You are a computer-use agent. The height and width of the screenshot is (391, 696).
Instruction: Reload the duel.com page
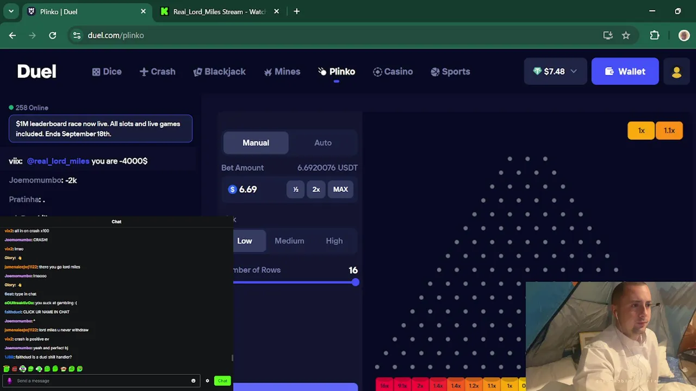(x=53, y=35)
